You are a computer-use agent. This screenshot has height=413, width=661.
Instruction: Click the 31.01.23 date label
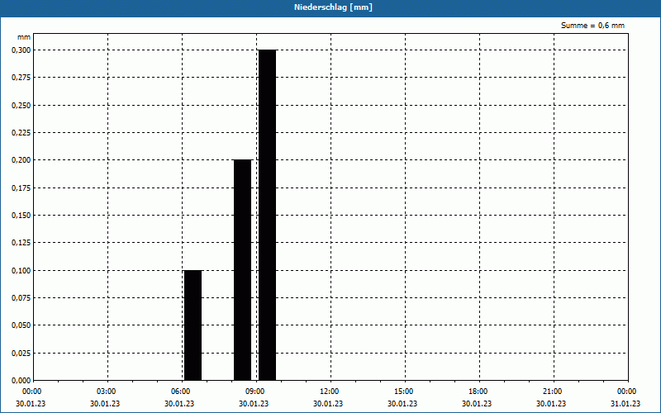pyautogui.click(x=625, y=404)
